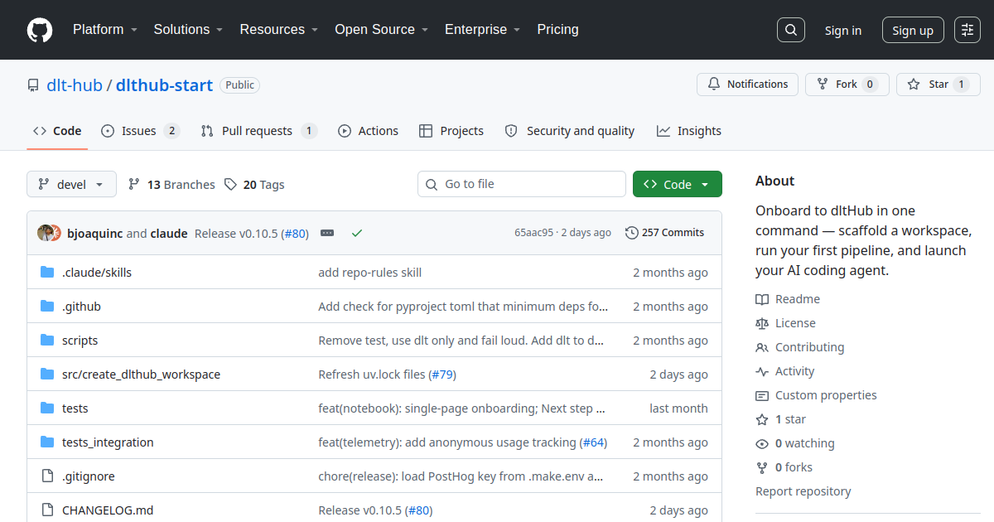The width and height of the screenshot is (994, 522).
Task: Open the 'add repo-rules skill' commit message
Action: pos(370,273)
